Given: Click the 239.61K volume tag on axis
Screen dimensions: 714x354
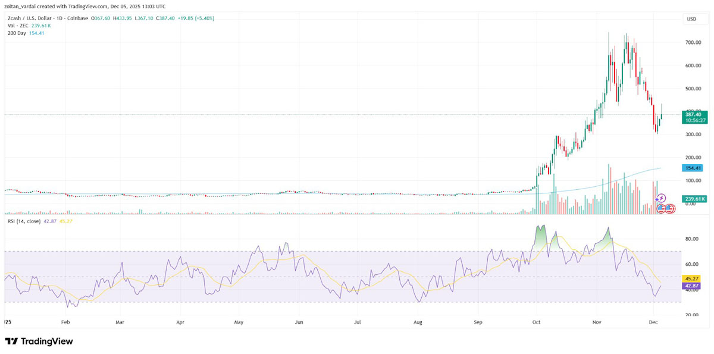Looking at the screenshot, I should click(694, 199).
